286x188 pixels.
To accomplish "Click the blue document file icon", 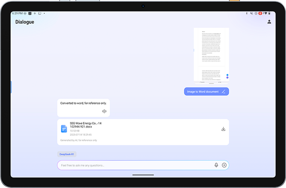I will 64,128.
